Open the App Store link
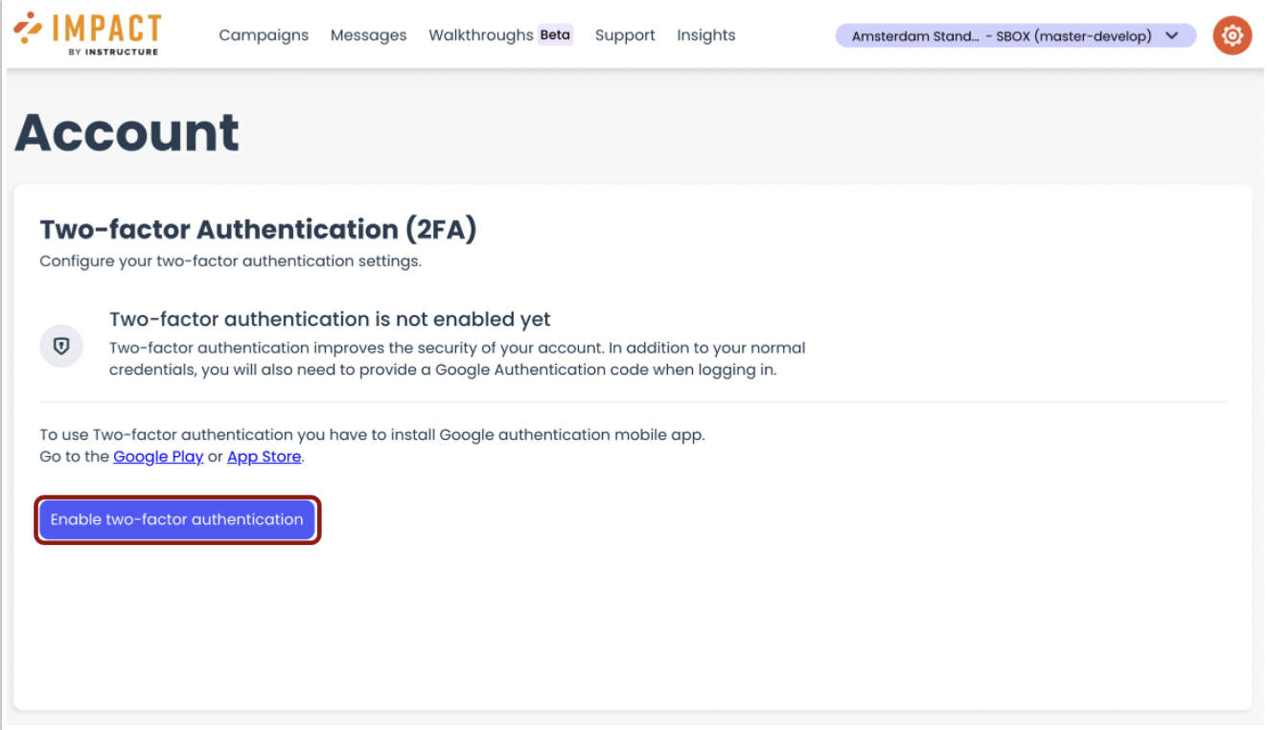 click(x=264, y=456)
